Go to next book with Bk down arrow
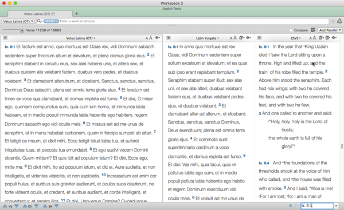 point(56,206)
